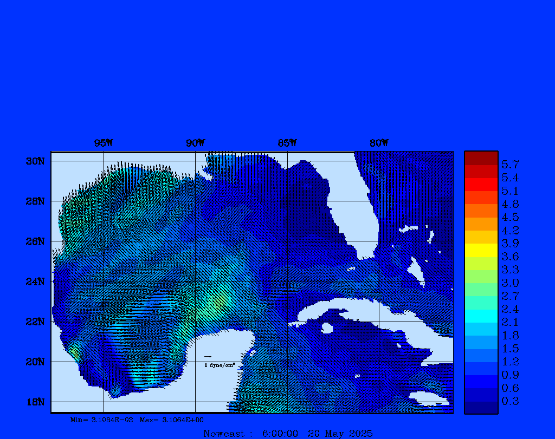Click the 5.7 color scale label
Screen dimensions: 555x439
(x=510, y=164)
